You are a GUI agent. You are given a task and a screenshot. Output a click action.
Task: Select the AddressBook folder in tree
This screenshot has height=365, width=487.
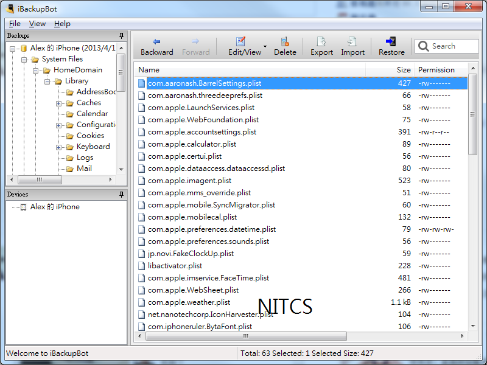96,92
